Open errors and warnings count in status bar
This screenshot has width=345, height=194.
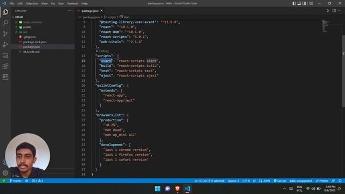37,181
